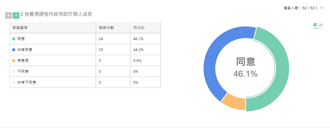This screenshot has width=330, height=128.
Task: Toggle the eye icon beside respondent count
Action: pos(322,8)
